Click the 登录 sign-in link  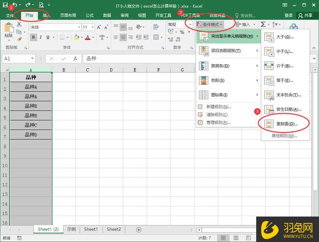click(x=289, y=15)
